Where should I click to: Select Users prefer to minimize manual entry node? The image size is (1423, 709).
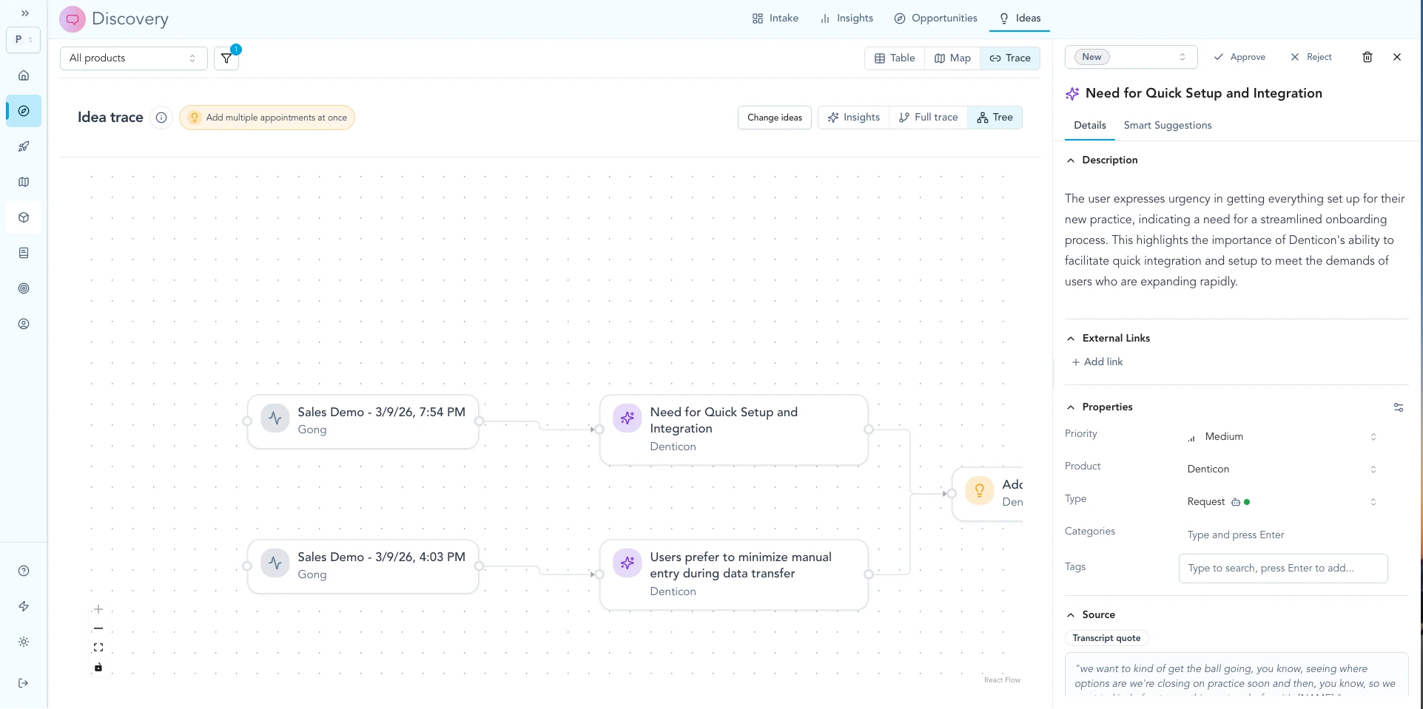[x=734, y=574]
